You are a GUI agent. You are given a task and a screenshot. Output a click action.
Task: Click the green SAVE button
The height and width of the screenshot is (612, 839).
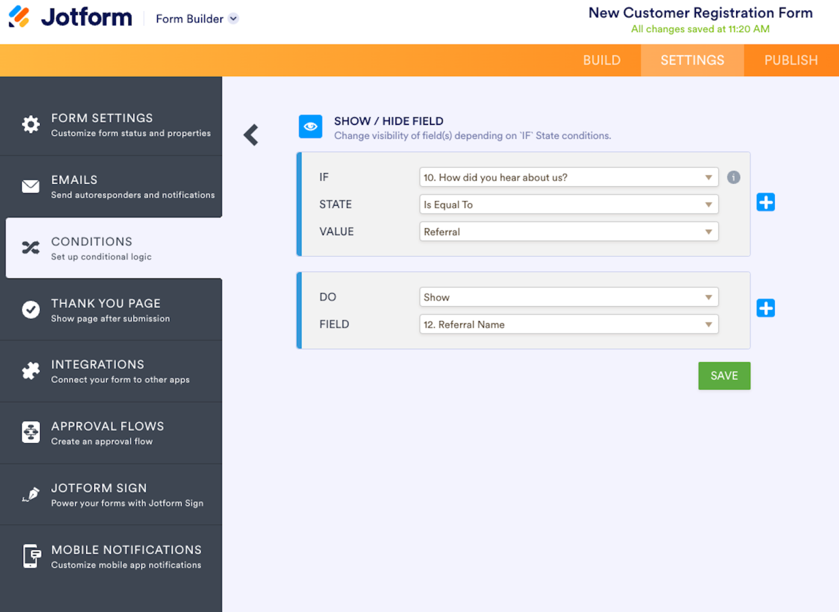pos(724,376)
